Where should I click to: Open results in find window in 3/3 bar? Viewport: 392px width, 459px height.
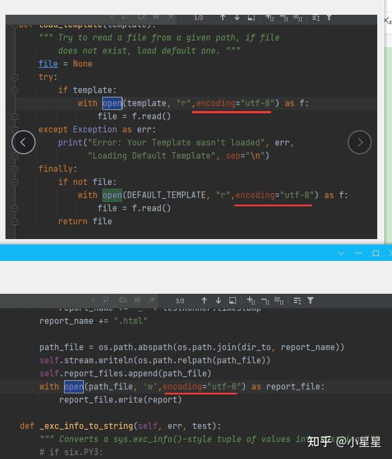233,300
